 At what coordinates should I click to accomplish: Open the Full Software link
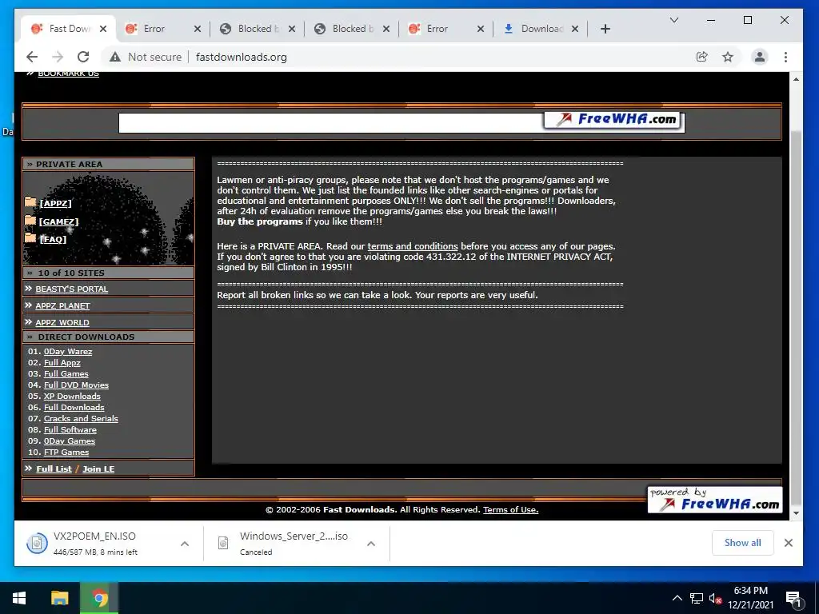70,429
